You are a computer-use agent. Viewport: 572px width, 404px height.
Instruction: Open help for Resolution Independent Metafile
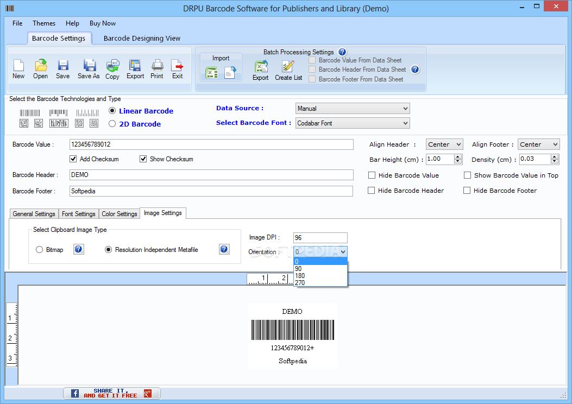click(x=224, y=249)
